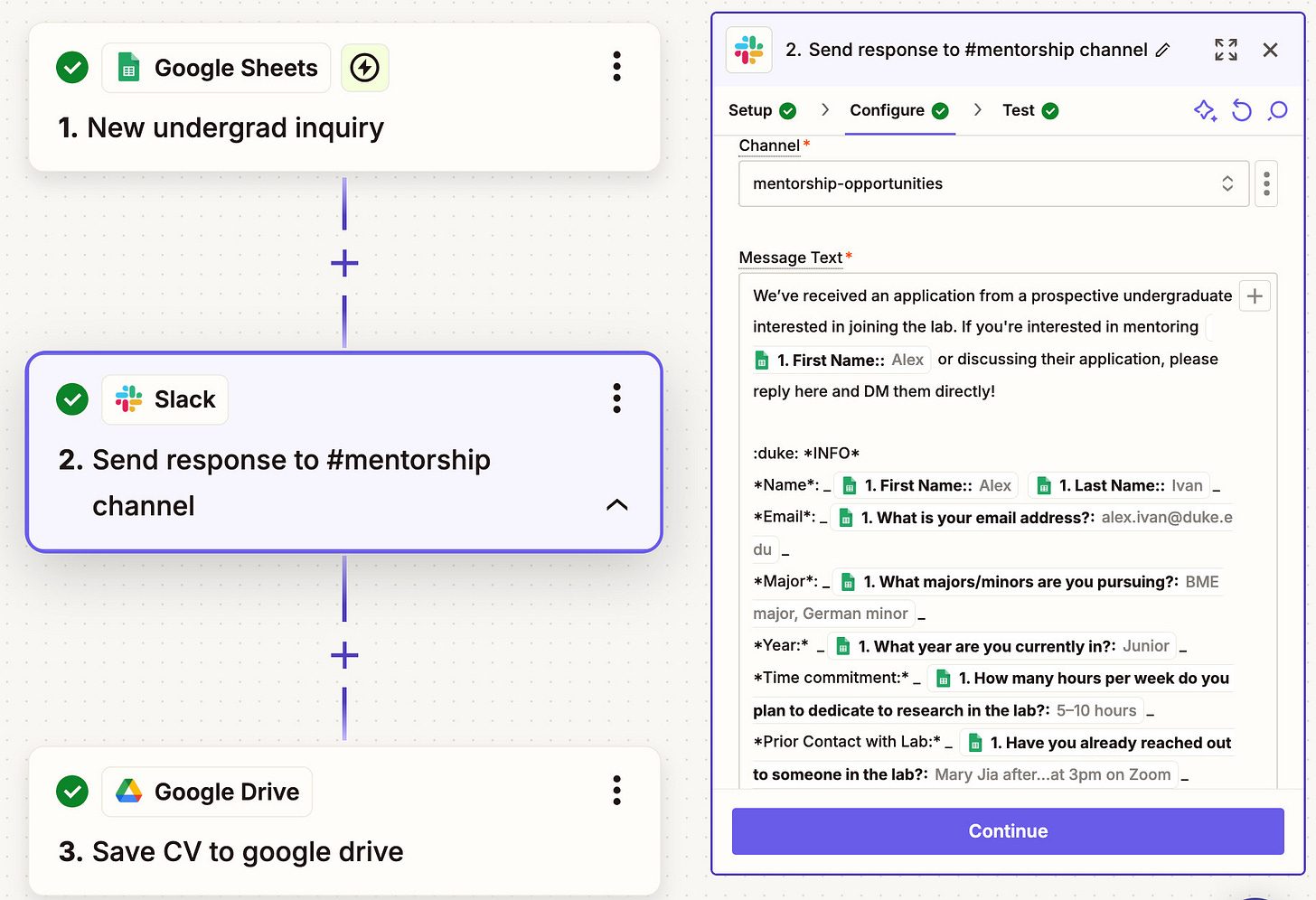Click the search magnifier icon in panel
Screen dimensions: 1316x900
tap(1277, 110)
